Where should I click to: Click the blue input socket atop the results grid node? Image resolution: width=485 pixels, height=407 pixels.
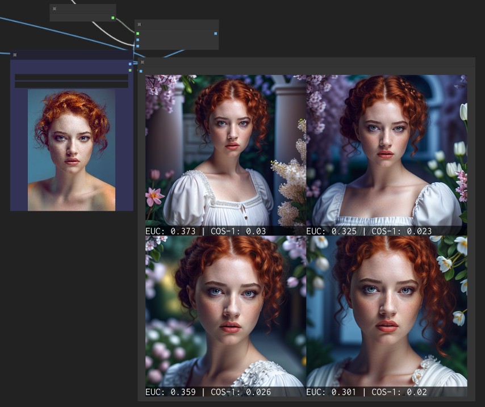[x=141, y=71]
